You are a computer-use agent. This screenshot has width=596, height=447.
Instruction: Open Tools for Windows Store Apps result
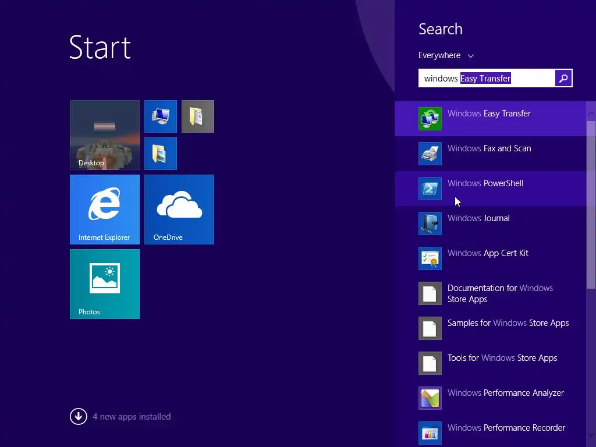(490, 363)
